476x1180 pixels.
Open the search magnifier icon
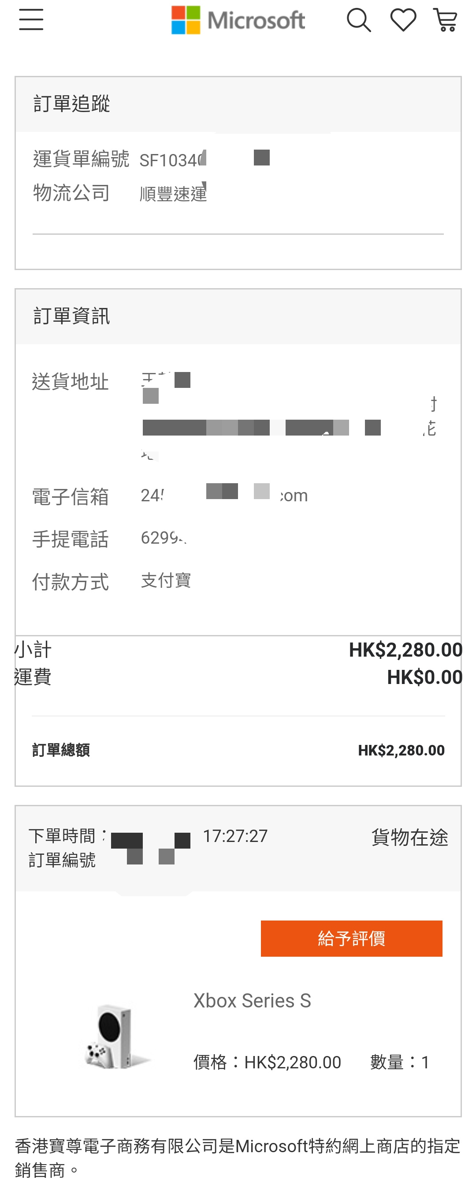click(359, 20)
